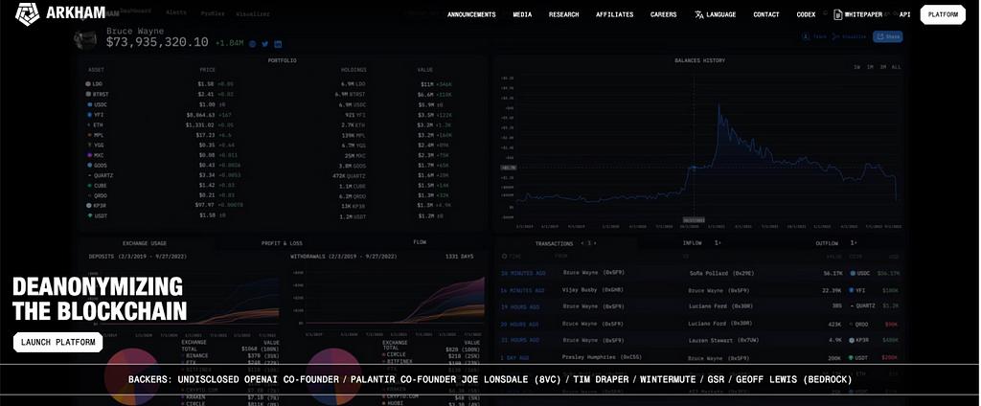Click the globe icon next to +1.84M
The image size is (981, 406).
(x=253, y=44)
